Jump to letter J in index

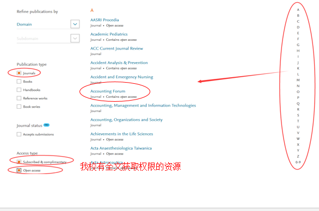pyautogui.click(x=298, y=63)
